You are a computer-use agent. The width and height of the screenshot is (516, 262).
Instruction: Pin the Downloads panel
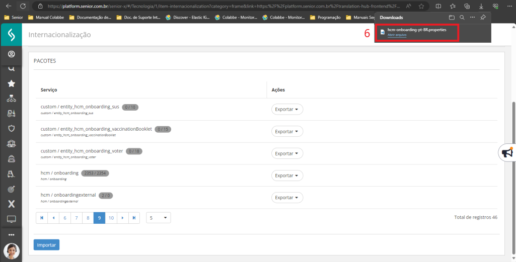click(483, 18)
